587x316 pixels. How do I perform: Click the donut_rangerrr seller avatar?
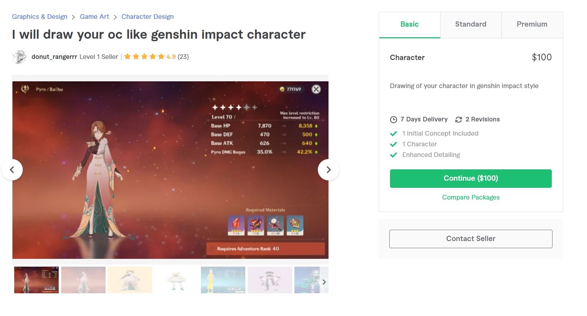pos(19,57)
